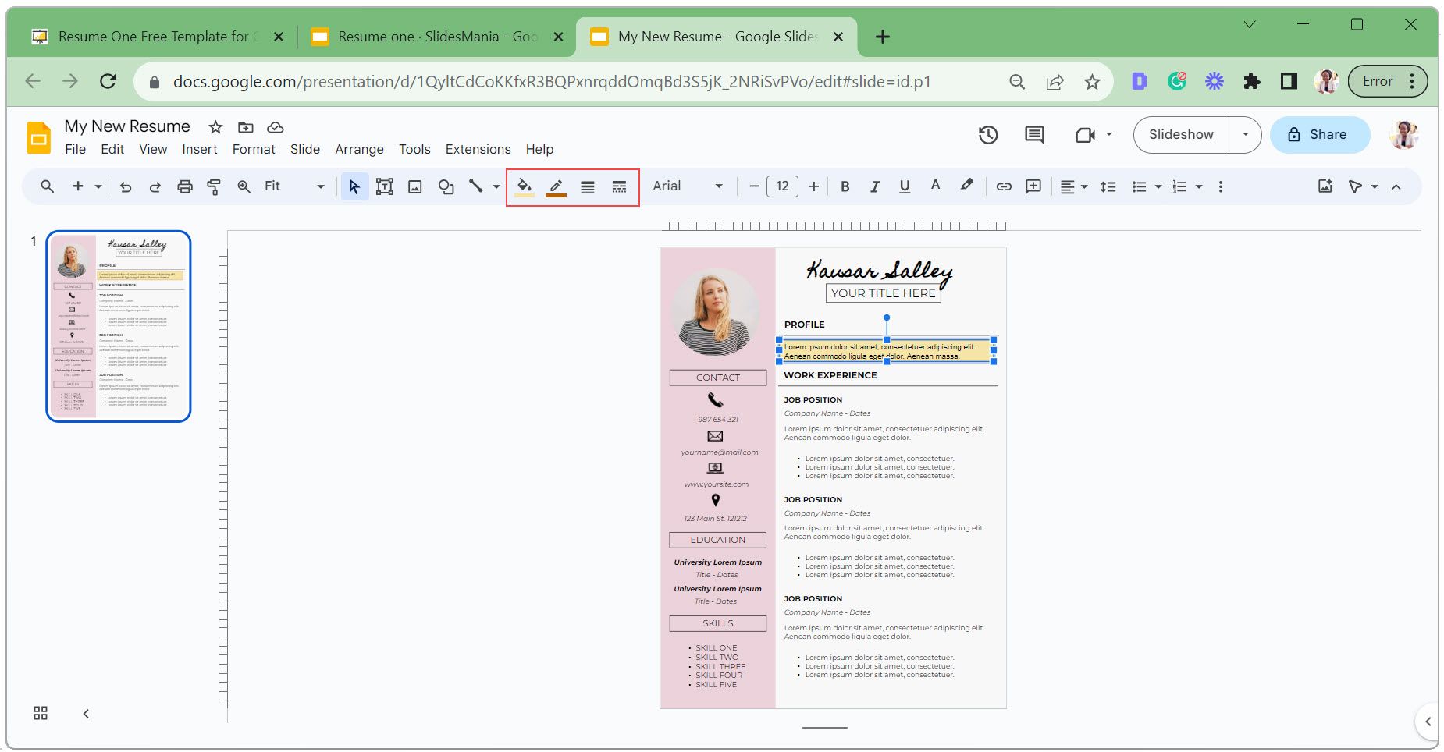Screen dimensions: 1444x752
Task: Open the font family dropdown
Action: [x=685, y=186]
